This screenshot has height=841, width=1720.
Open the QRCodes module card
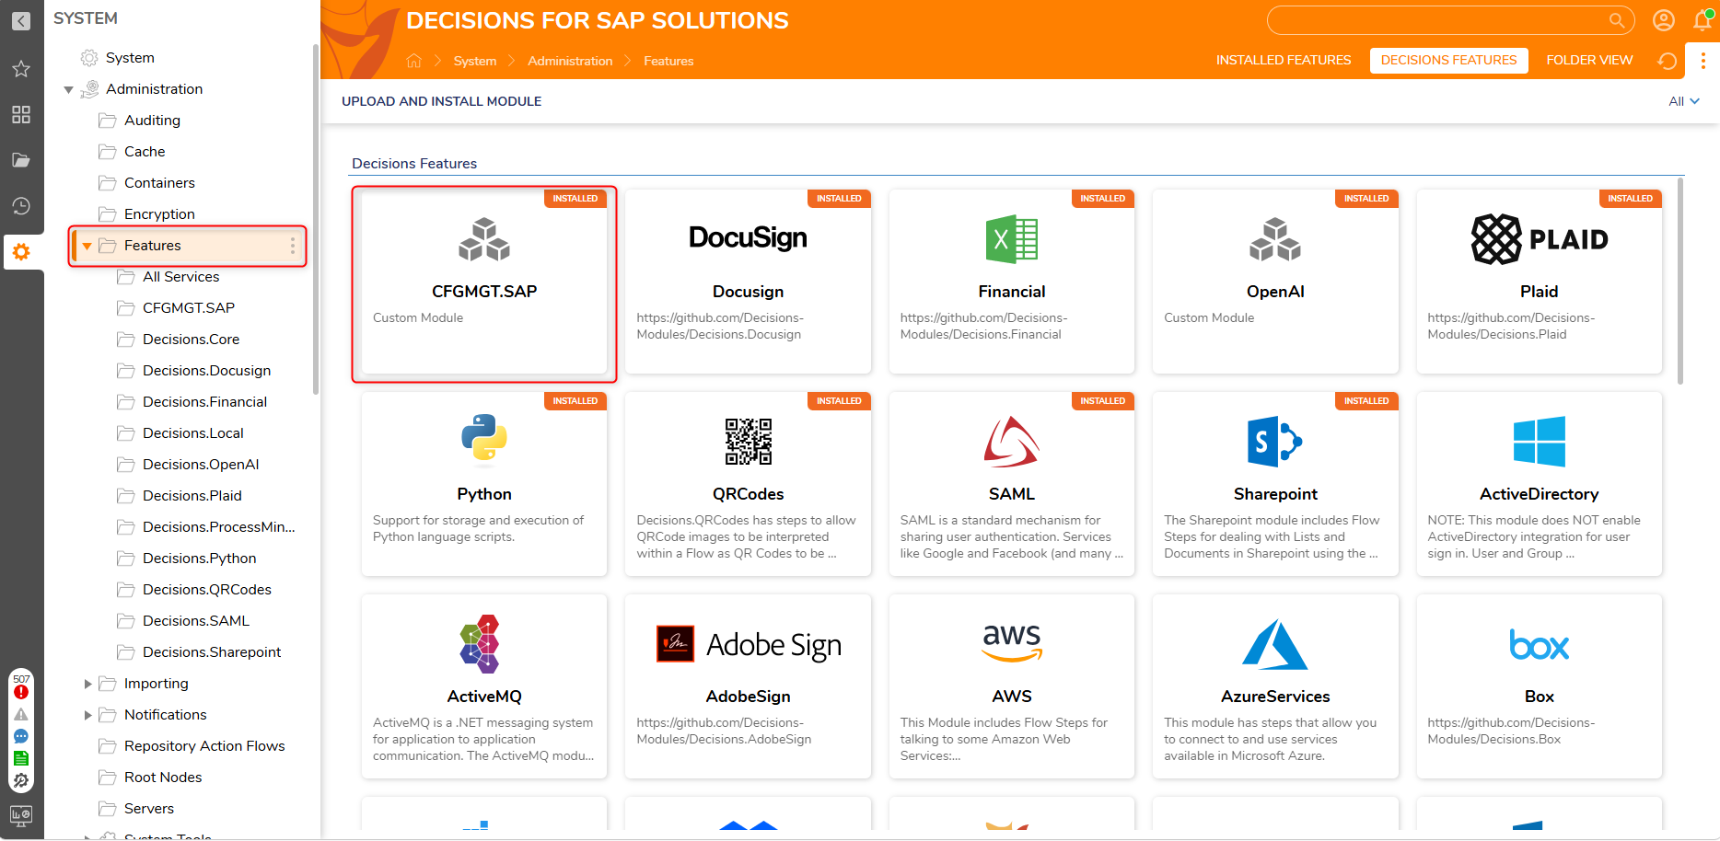point(748,484)
